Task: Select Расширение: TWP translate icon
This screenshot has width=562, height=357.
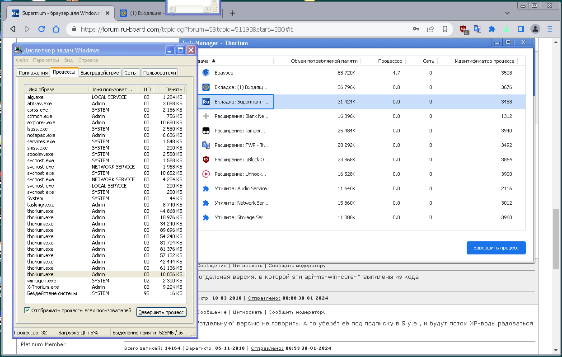Action: click(x=206, y=145)
